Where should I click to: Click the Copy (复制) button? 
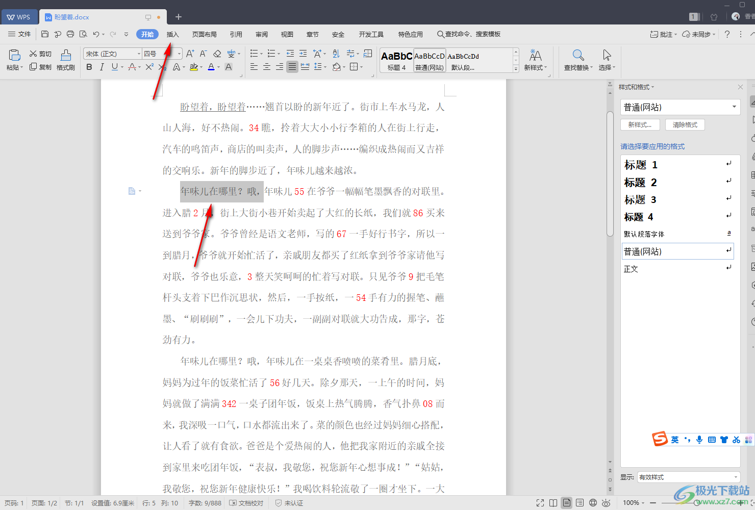[40, 67]
